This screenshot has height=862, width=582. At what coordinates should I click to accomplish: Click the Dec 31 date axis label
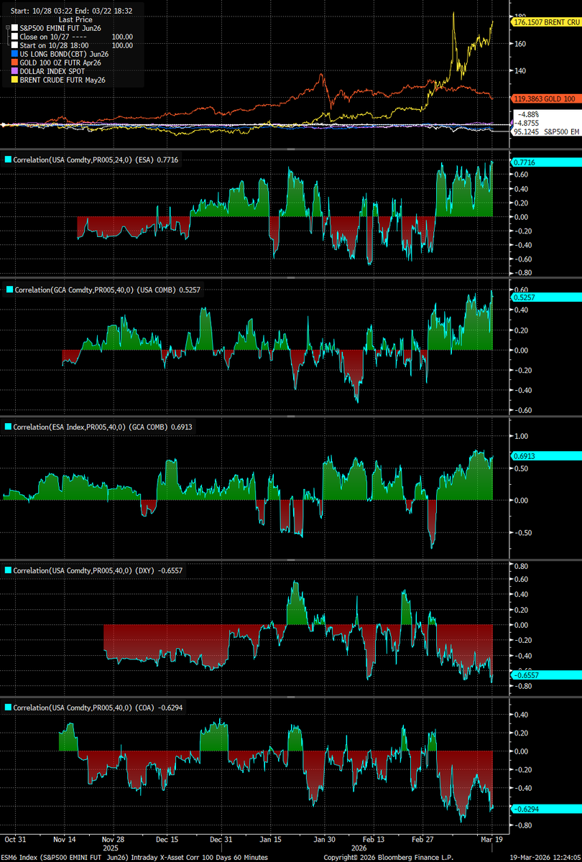coord(220,838)
